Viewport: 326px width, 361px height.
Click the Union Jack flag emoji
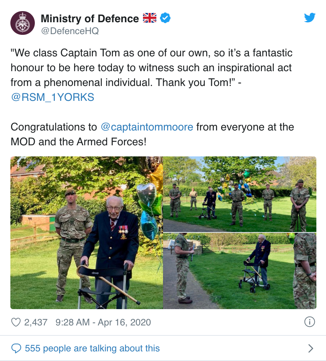(x=150, y=18)
